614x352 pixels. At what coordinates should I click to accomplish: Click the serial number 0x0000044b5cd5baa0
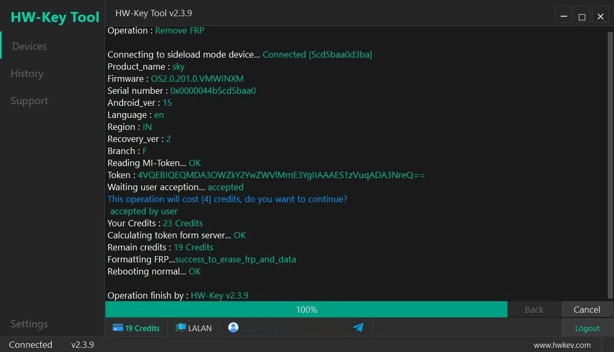[213, 91]
